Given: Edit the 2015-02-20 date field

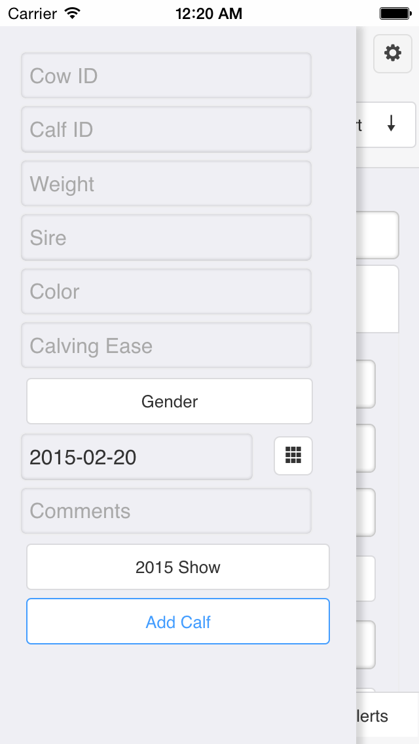Looking at the screenshot, I should pyautogui.click(x=137, y=457).
